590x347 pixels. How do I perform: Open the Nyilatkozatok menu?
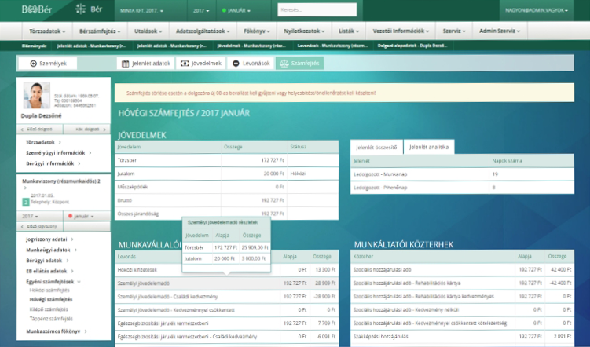(x=304, y=31)
